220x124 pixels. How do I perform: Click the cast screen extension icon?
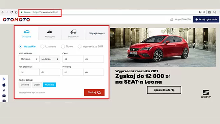pos(215,12)
